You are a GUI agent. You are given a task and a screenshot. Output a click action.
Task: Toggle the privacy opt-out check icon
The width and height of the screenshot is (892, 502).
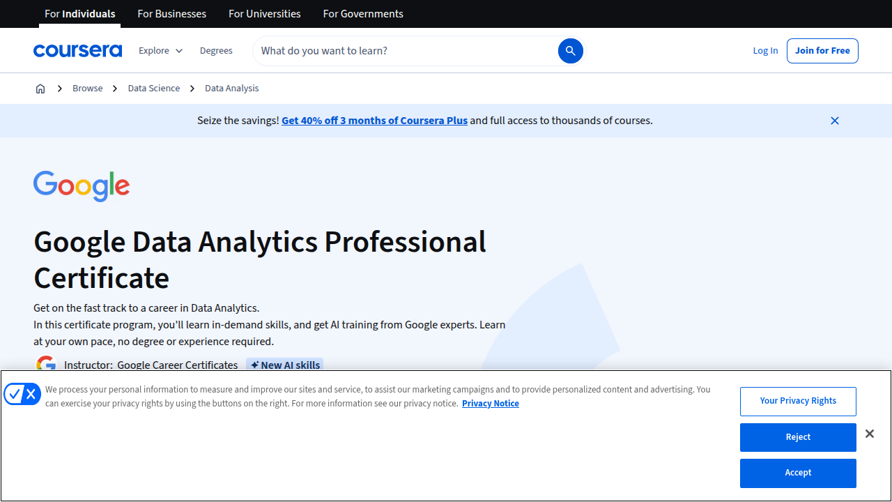[22, 394]
